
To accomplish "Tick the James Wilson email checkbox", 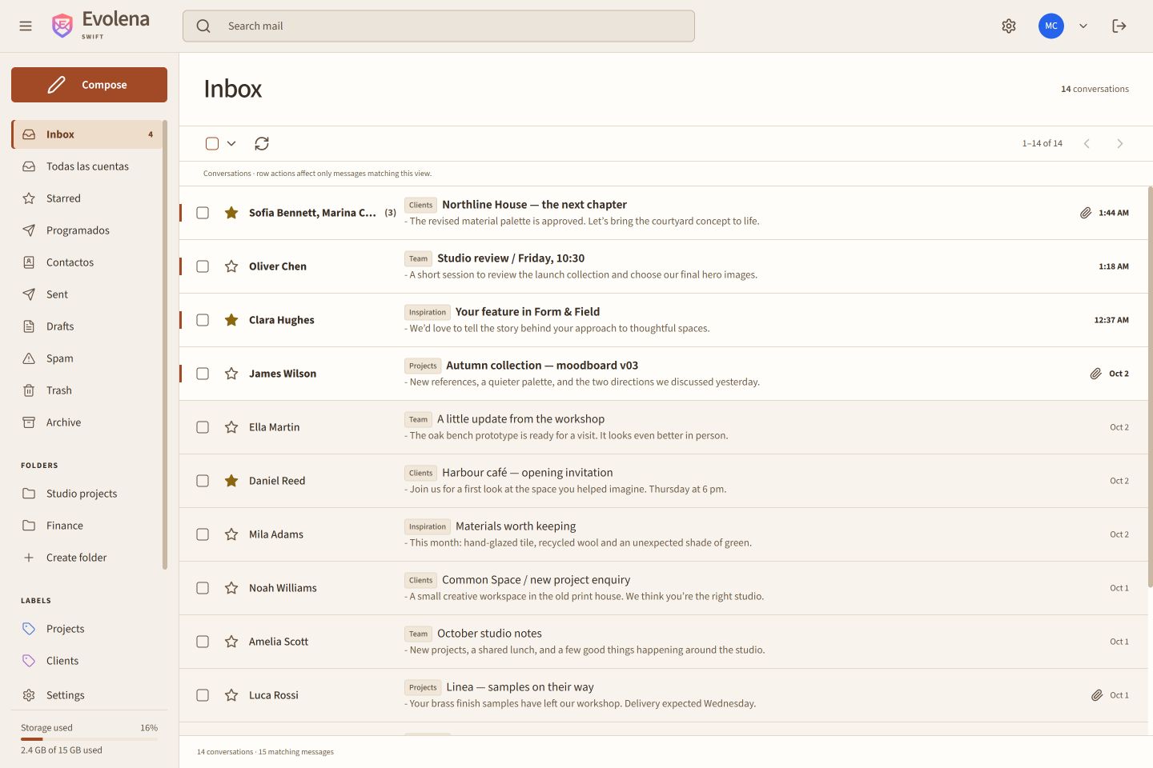I will coord(203,374).
